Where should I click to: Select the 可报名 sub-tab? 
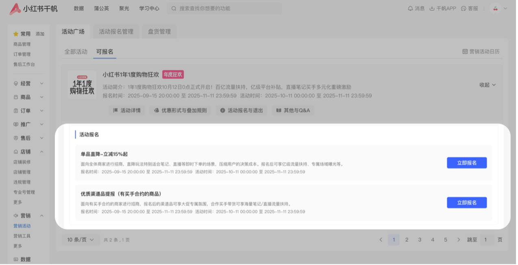(105, 52)
